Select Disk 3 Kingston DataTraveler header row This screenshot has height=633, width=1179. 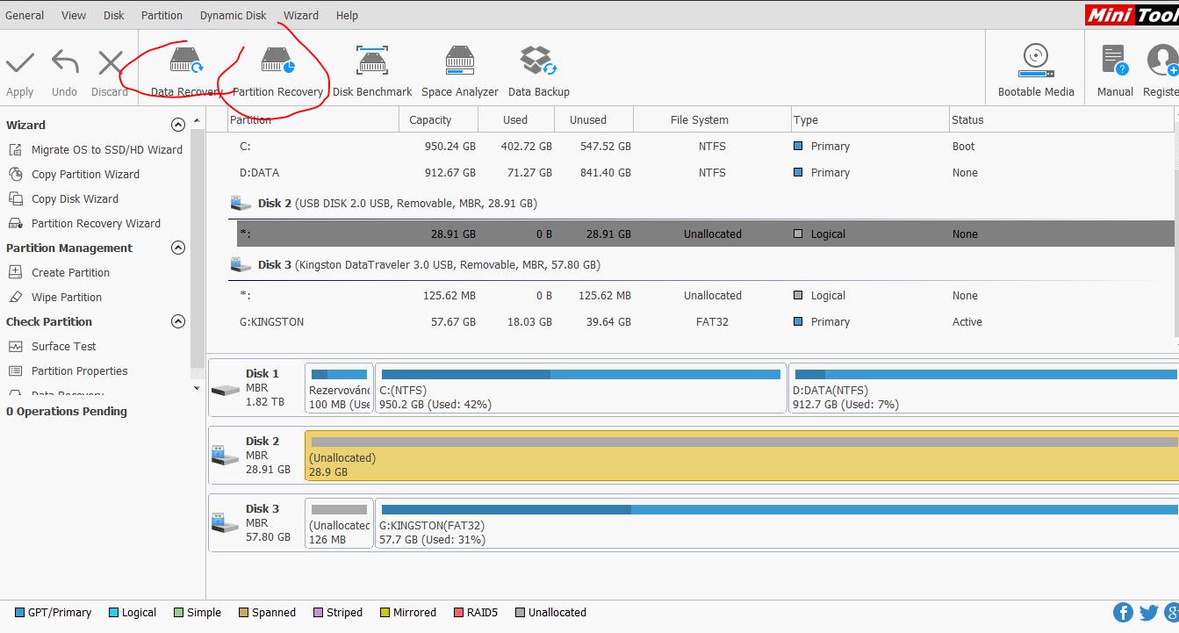(x=701, y=265)
